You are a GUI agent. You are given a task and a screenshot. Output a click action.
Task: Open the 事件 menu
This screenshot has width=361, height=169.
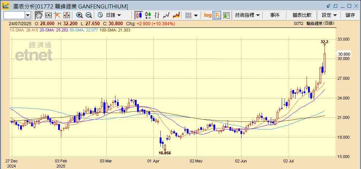click(275, 15)
